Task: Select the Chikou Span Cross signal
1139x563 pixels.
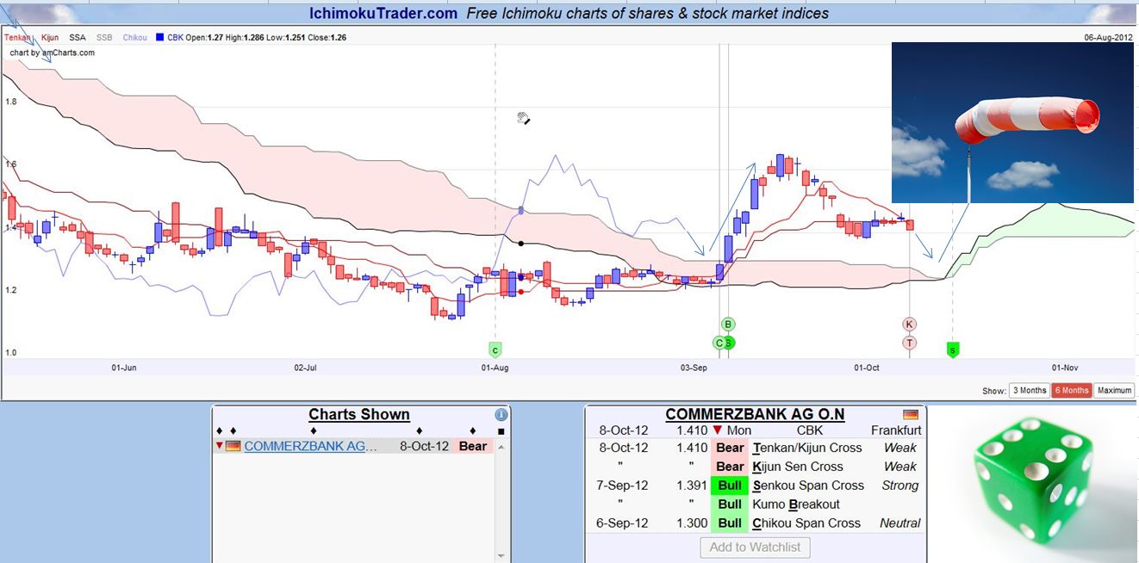Action: (x=806, y=523)
